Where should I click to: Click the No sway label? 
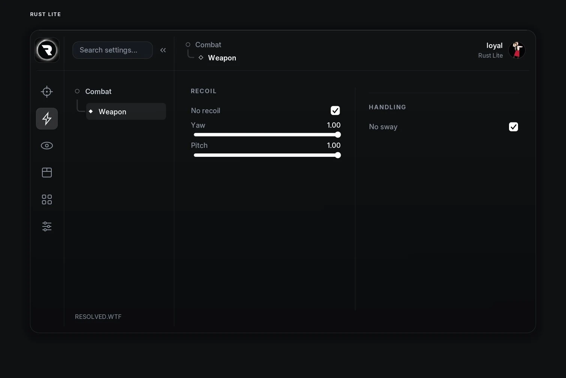pyautogui.click(x=383, y=127)
